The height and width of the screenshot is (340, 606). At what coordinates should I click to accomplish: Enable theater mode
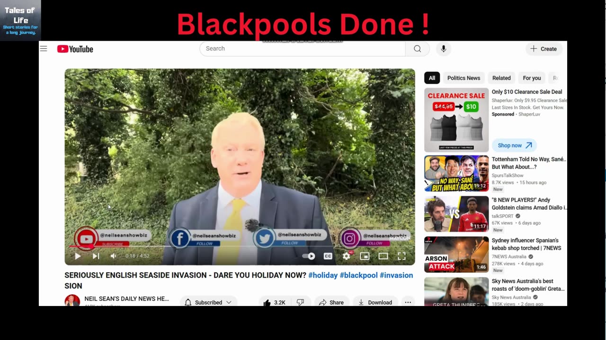pyautogui.click(x=383, y=256)
